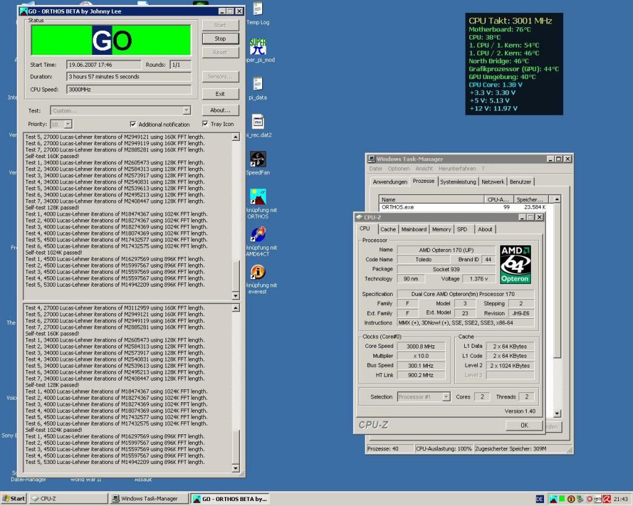Viewport: 633px width, 506px height.
Task: Open the Cache tab in CPU-Z
Action: click(388, 229)
